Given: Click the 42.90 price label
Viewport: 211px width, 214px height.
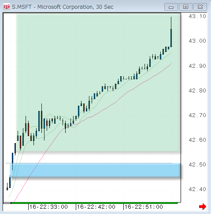Looking at the screenshot, I should click(x=197, y=66).
